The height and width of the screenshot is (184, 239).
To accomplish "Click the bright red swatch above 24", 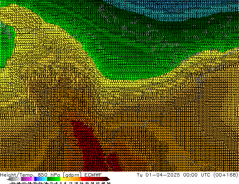I will [x=82, y=179].
